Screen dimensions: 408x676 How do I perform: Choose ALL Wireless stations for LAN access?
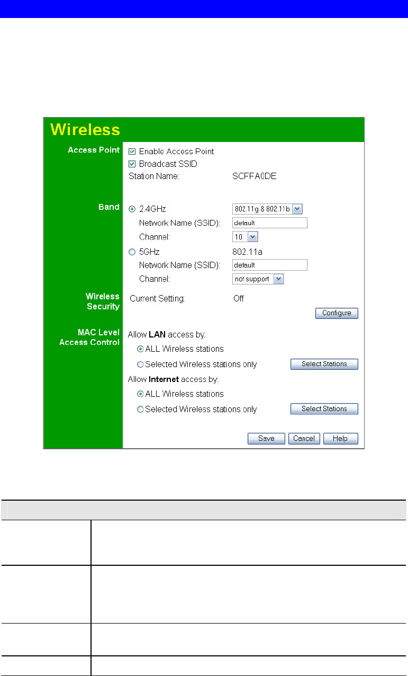click(140, 349)
